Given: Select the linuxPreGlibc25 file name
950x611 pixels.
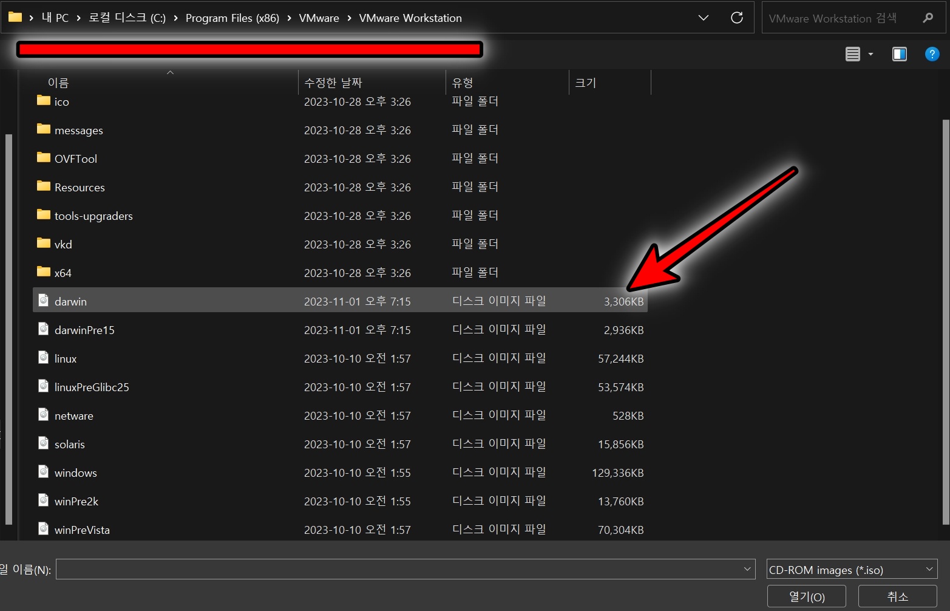Looking at the screenshot, I should click(92, 387).
